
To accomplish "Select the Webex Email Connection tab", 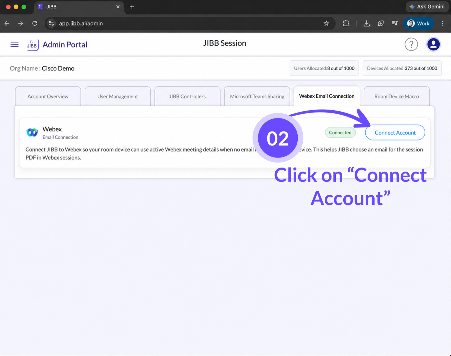I will 327,96.
